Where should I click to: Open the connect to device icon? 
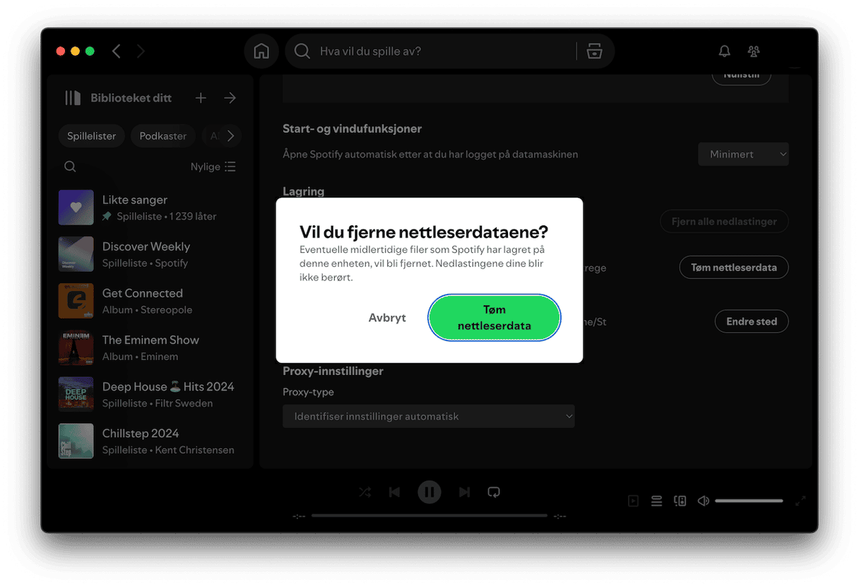680,501
